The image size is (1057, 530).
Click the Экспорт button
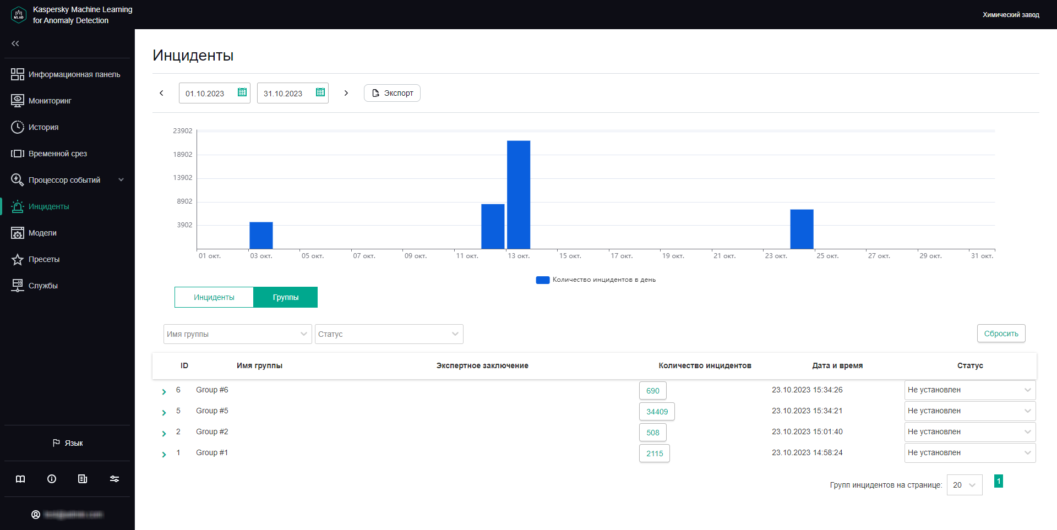[392, 93]
